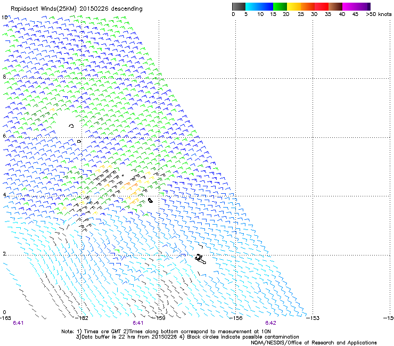
Task: Click longitude axis label '-153'
Action: [x=313, y=318]
